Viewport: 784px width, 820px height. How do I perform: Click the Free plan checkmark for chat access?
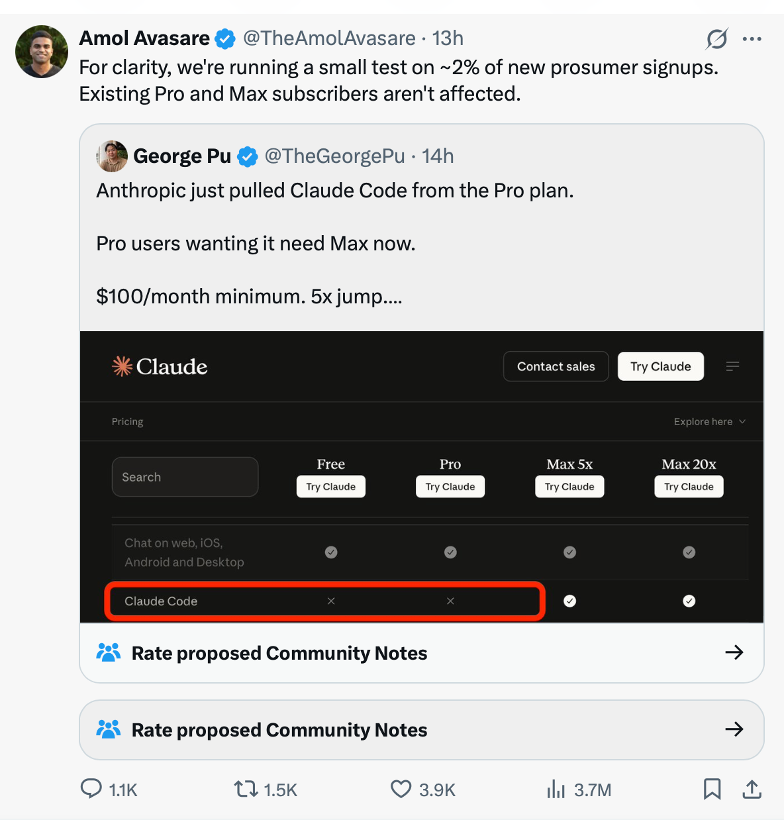coord(331,552)
